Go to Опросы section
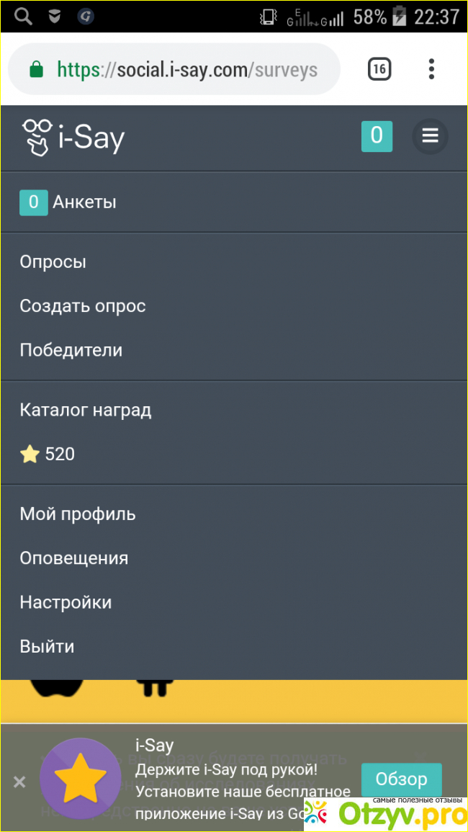 click(53, 261)
